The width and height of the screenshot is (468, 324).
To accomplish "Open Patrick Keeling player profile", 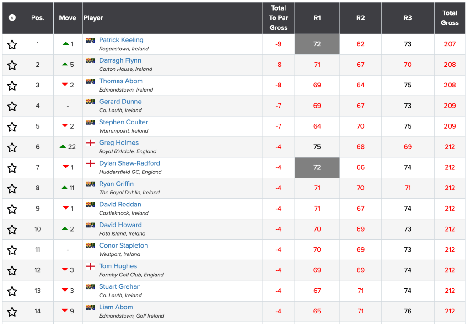I will (121, 40).
